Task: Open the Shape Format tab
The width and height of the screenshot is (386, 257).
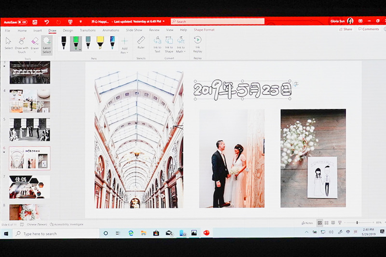Action: pyautogui.click(x=204, y=29)
